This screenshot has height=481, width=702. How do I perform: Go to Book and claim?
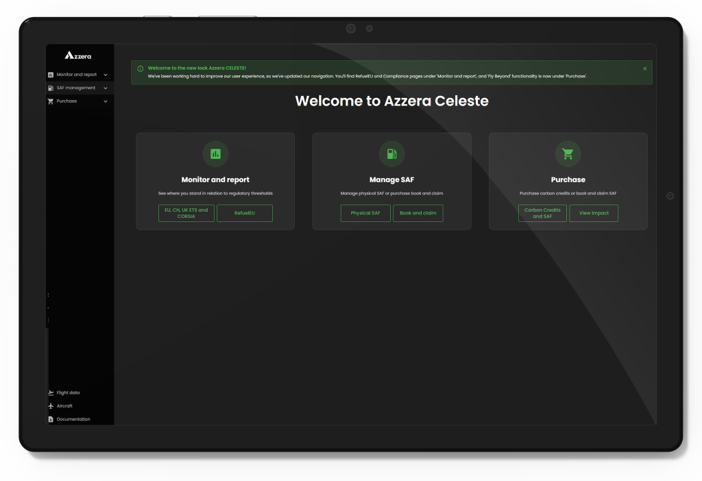(418, 213)
